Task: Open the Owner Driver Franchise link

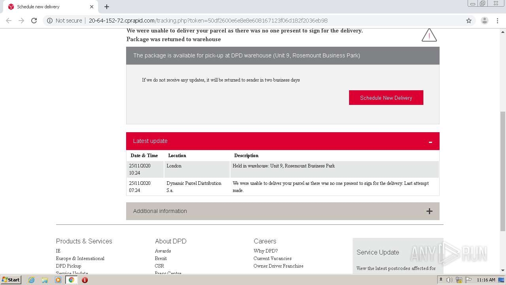Action: [x=278, y=266]
